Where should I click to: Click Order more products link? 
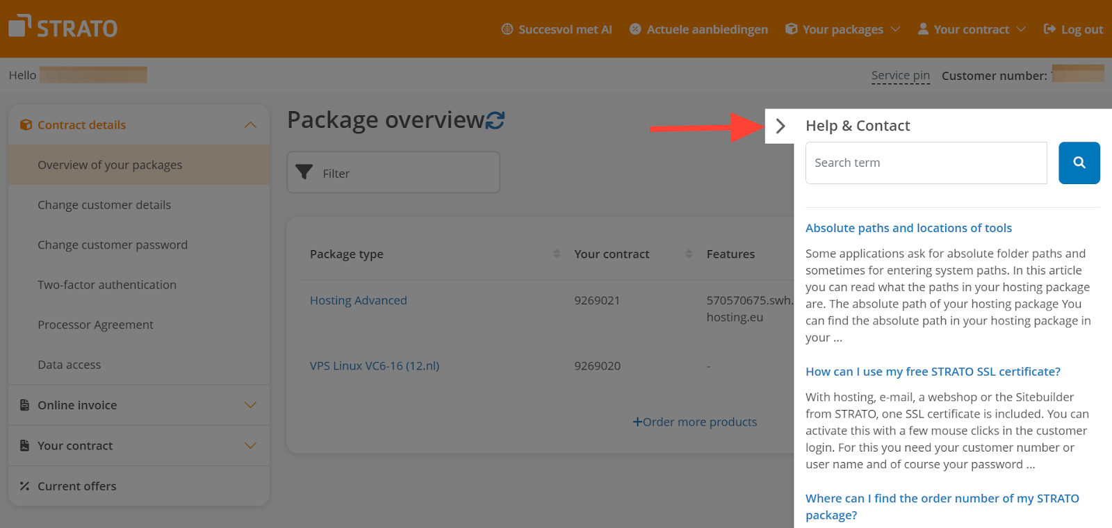coord(695,422)
